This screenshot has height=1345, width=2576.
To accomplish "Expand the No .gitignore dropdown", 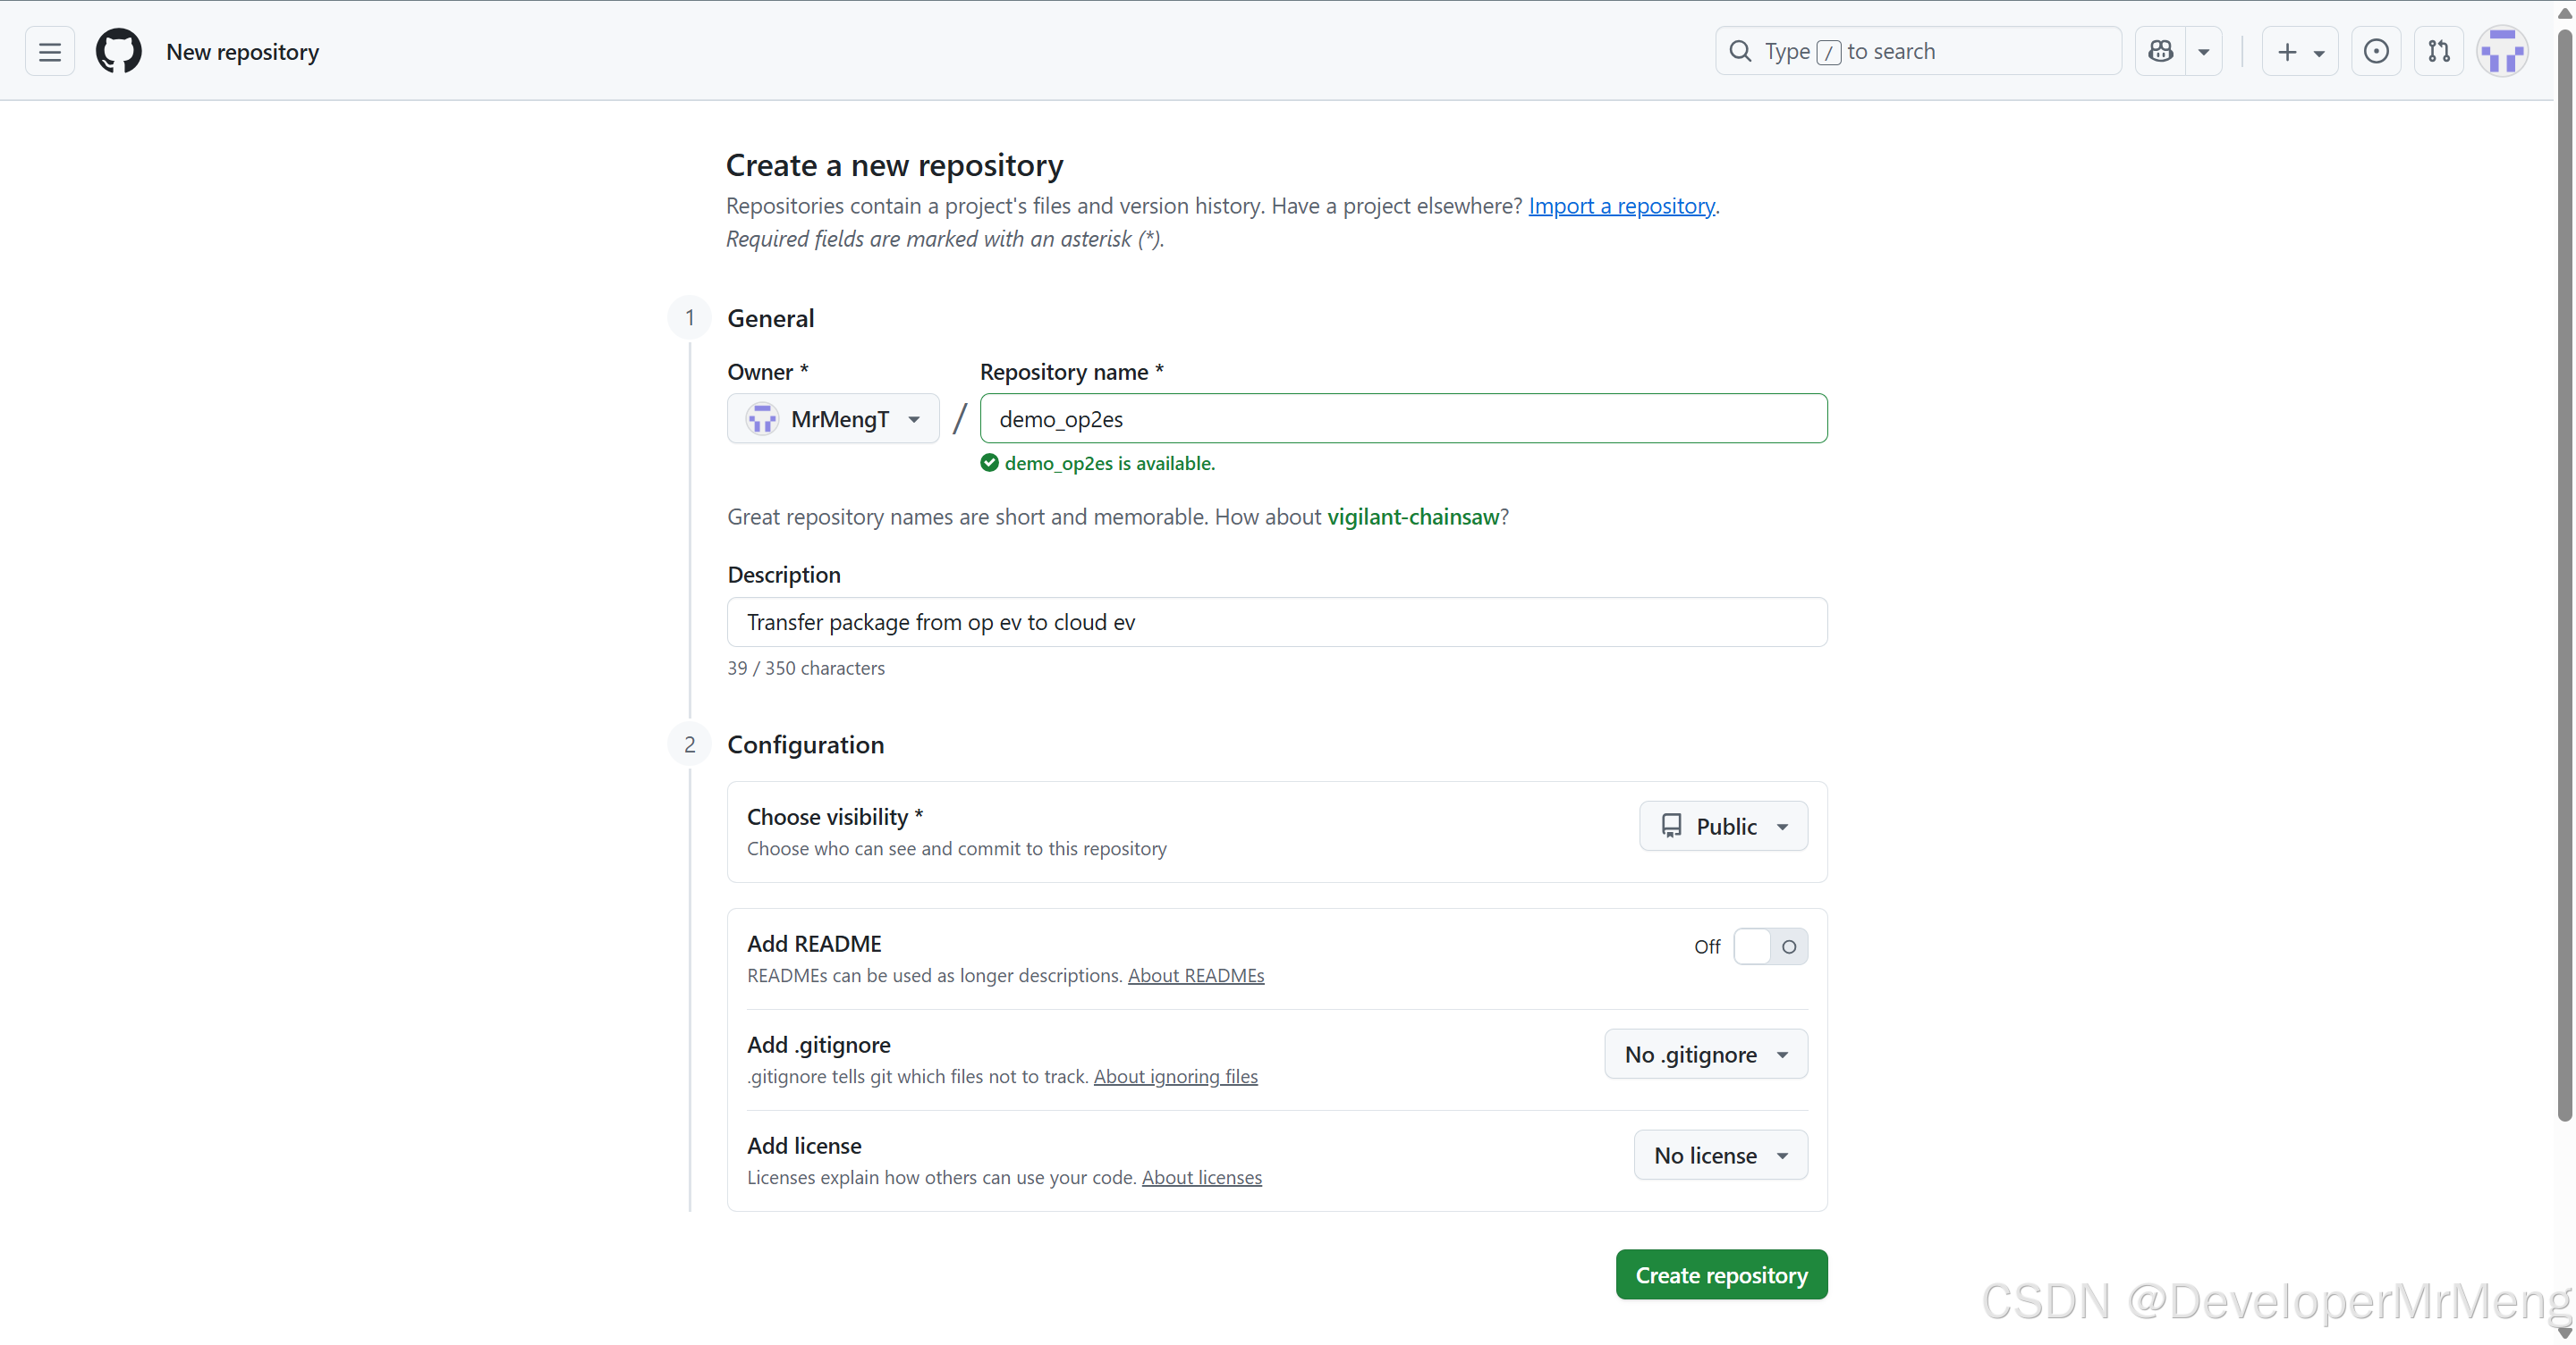I will point(1706,1055).
